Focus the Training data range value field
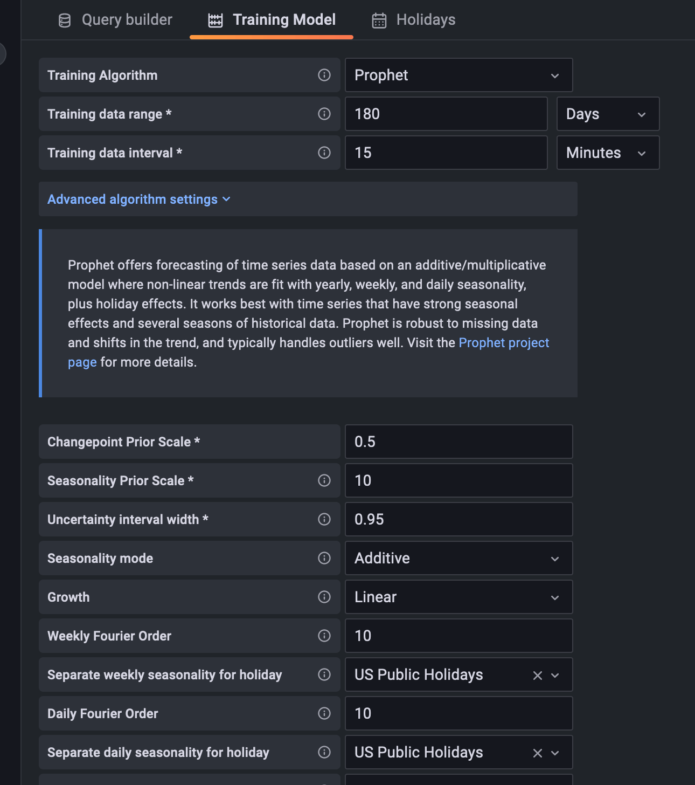 pyautogui.click(x=446, y=114)
